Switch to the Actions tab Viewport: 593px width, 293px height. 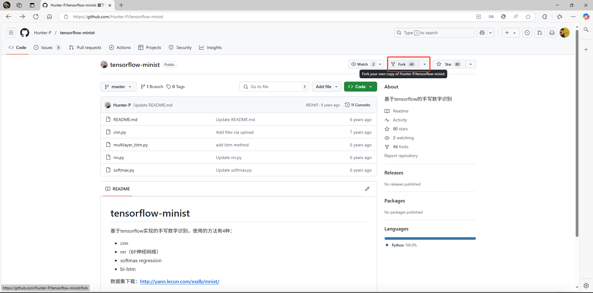tap(120, 47)
